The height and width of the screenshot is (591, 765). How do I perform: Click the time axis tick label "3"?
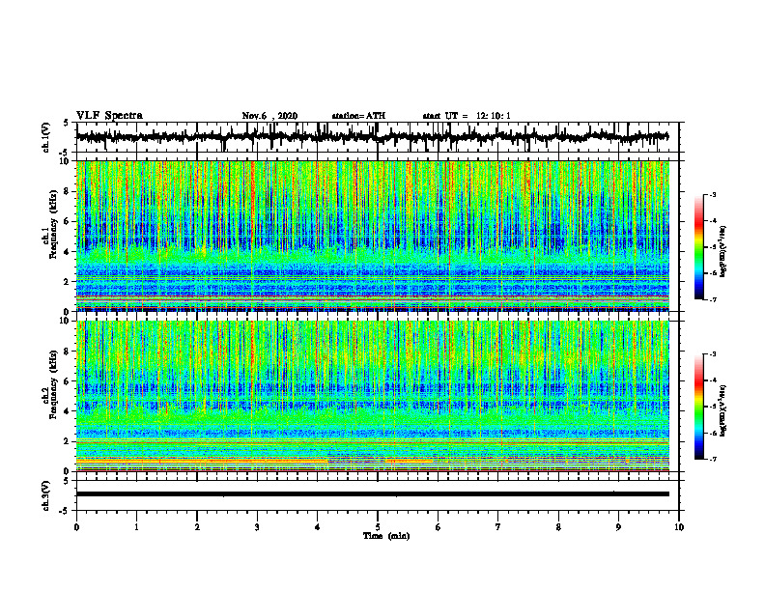click(x=257, y=527)
